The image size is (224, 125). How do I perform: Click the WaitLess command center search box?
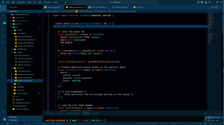(x=115, y=2)
